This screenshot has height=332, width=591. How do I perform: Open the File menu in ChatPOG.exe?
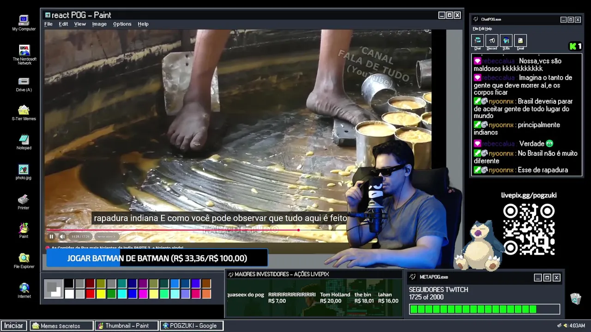475,29
